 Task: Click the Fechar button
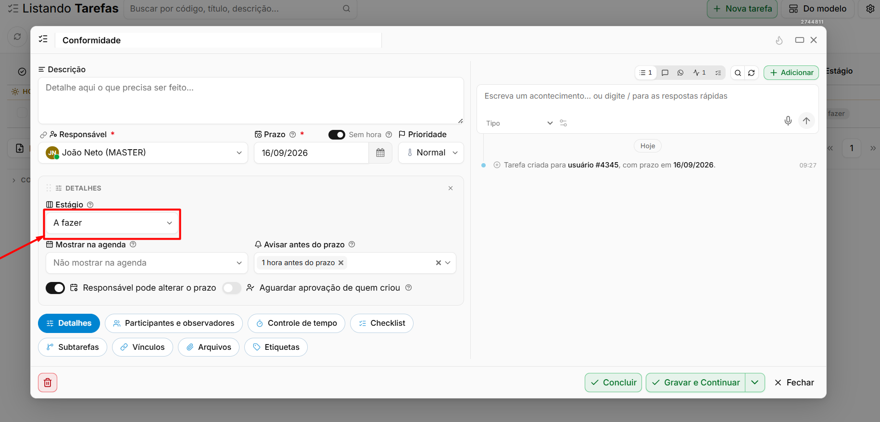[794, 383]
